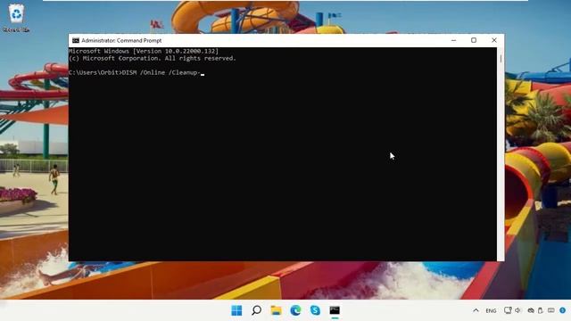Close the Command Prompt window
Image resolution: width=571 pixels, height=321 pixels.
[x=493, y=40]
